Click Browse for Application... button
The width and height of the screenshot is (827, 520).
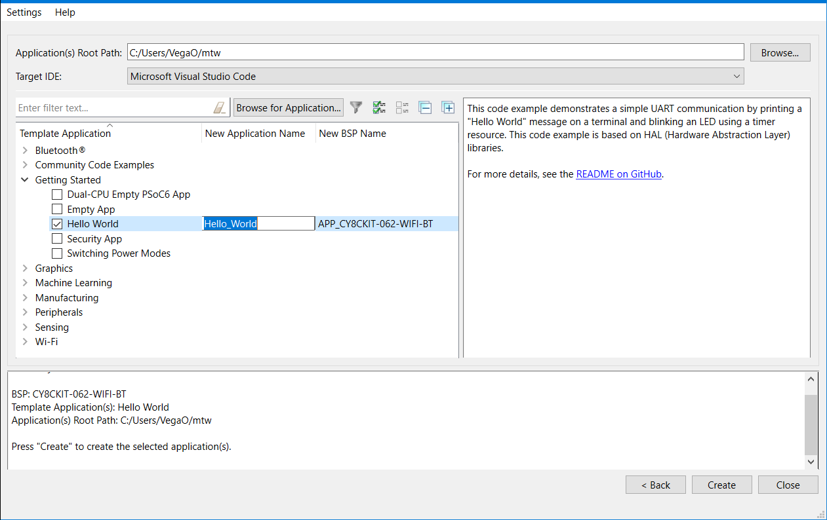tap(289, 108)
